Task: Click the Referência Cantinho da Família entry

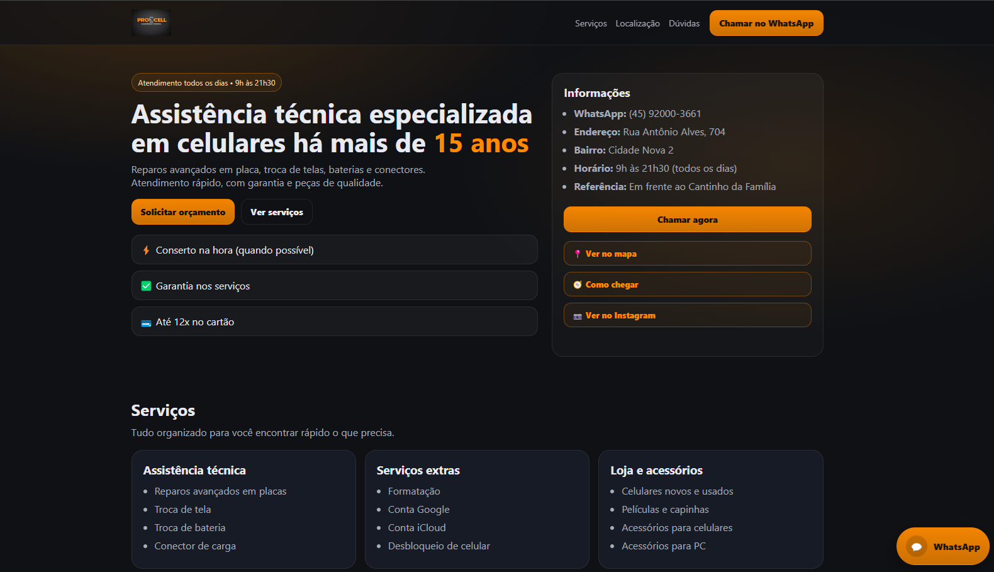Action: point(675,187)
